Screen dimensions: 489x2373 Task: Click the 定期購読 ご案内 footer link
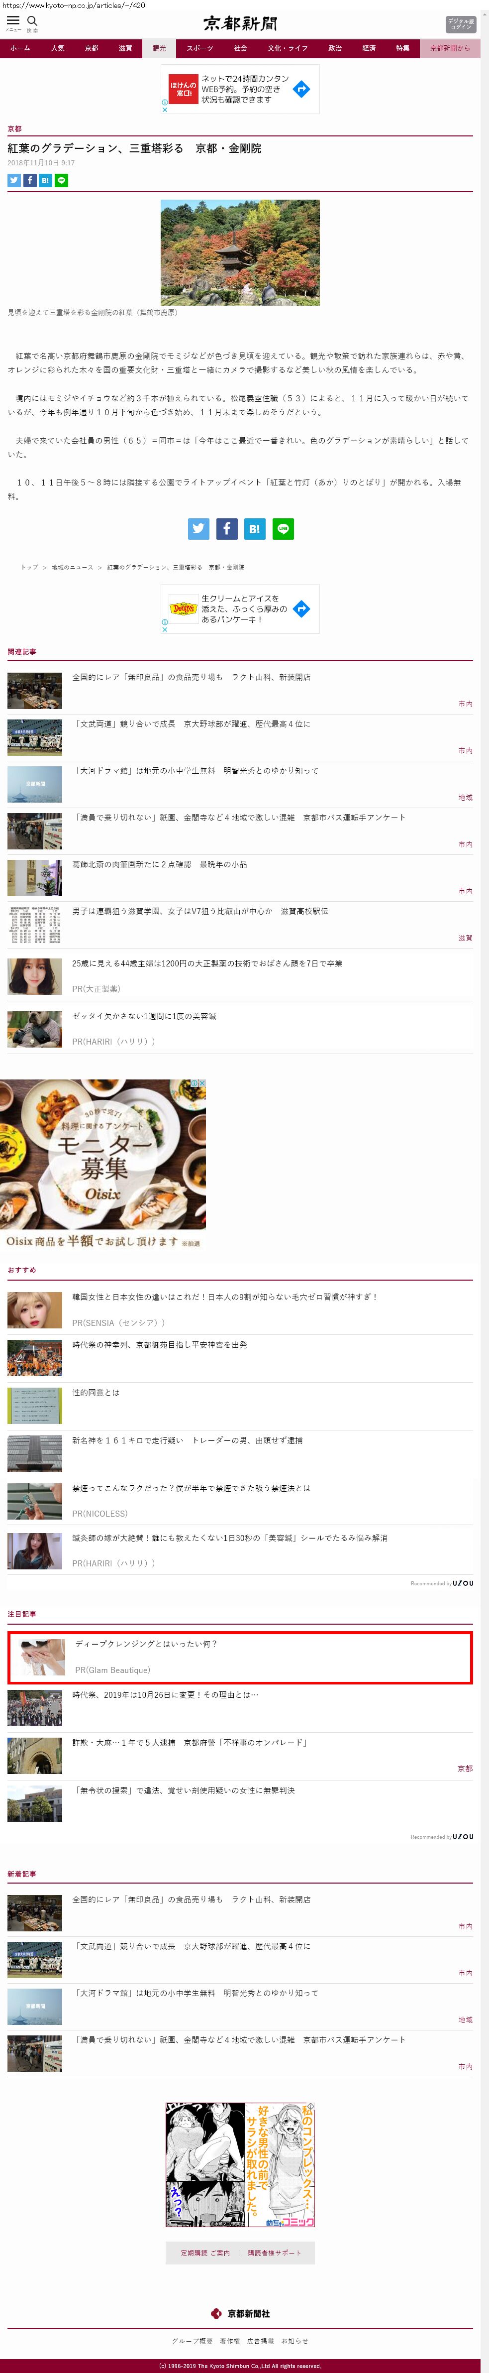point(205,2253)
